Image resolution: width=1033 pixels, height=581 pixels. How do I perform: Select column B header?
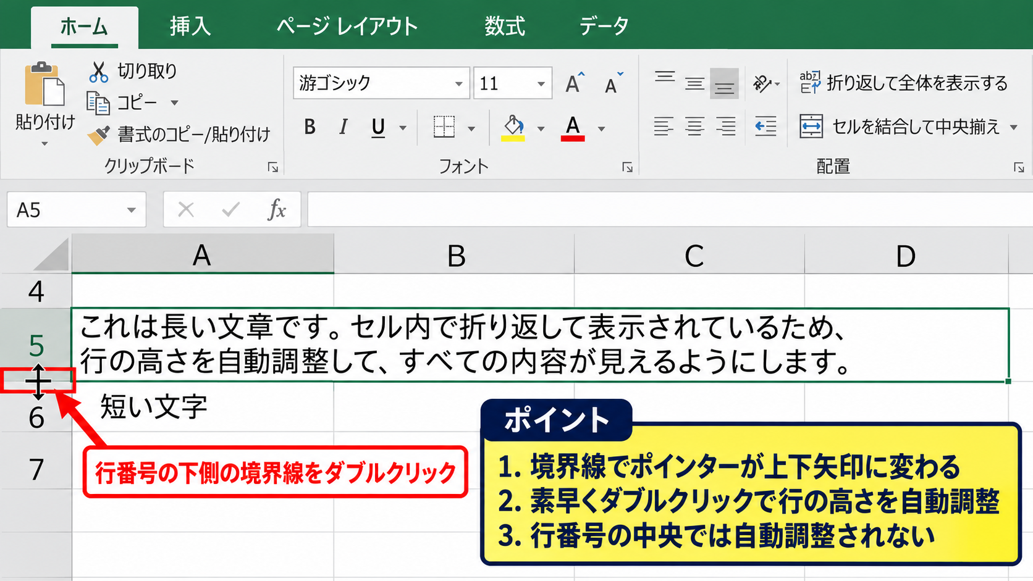point(455,254)
